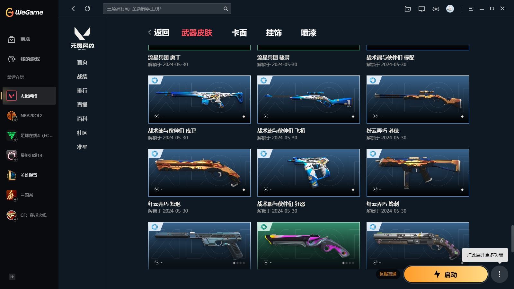Viewport: 514px width, 289px height.
Task: Open the 商店 store icon in sidebar
Action: [x=12, y=39]
